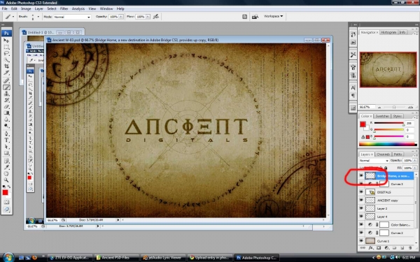Open the Image menu
This screenshot has height=262, width=420.
point(26,8)
